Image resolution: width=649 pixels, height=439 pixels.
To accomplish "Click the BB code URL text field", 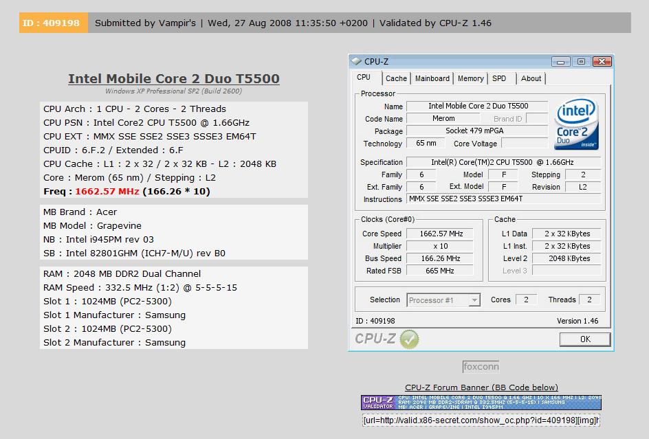I will (x=481, y=420).
